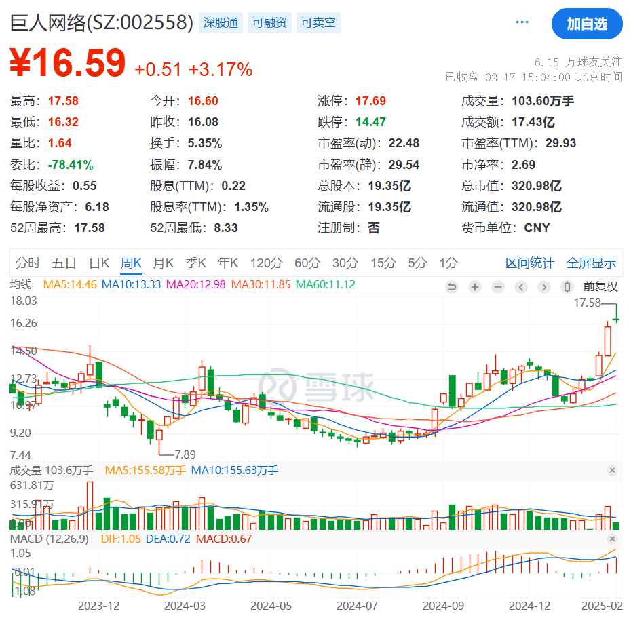
Task: Zoom out the chart with minus icon
Action: tap(498, 287)
